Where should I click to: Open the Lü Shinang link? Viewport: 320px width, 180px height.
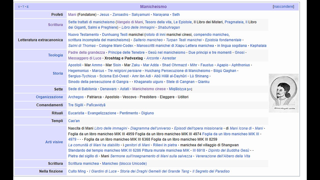tap(199, 76)
